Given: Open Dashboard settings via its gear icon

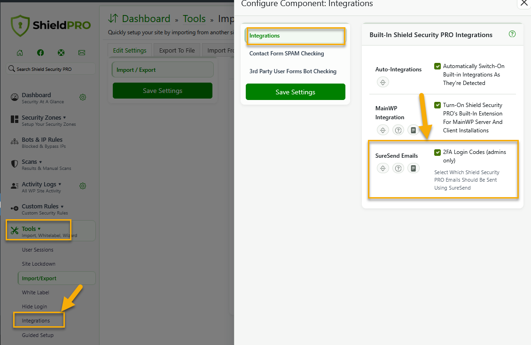Looking at the screenshot, I should point(83,97).
